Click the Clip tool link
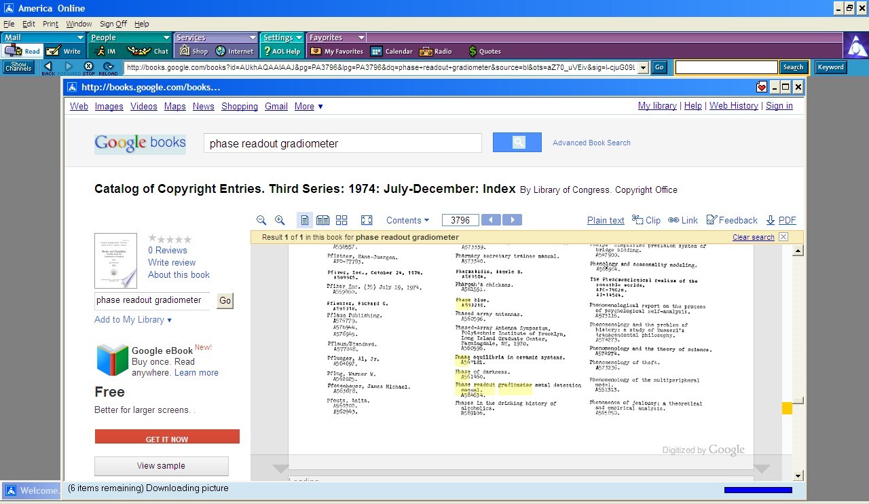The height and width of the screenshot is (504, 869). (646, 220)
